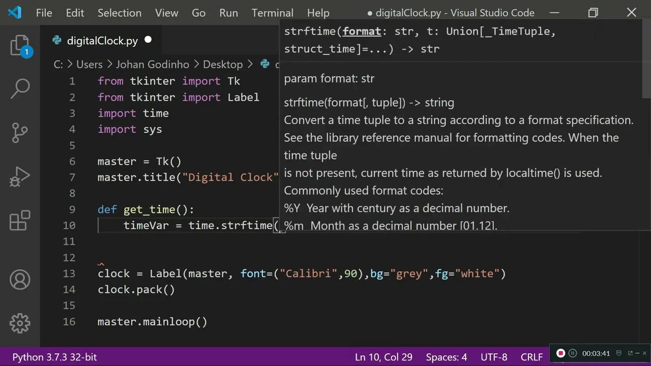Open the File menu
This screenshot has height=366, width=651.
click(44, 13)
